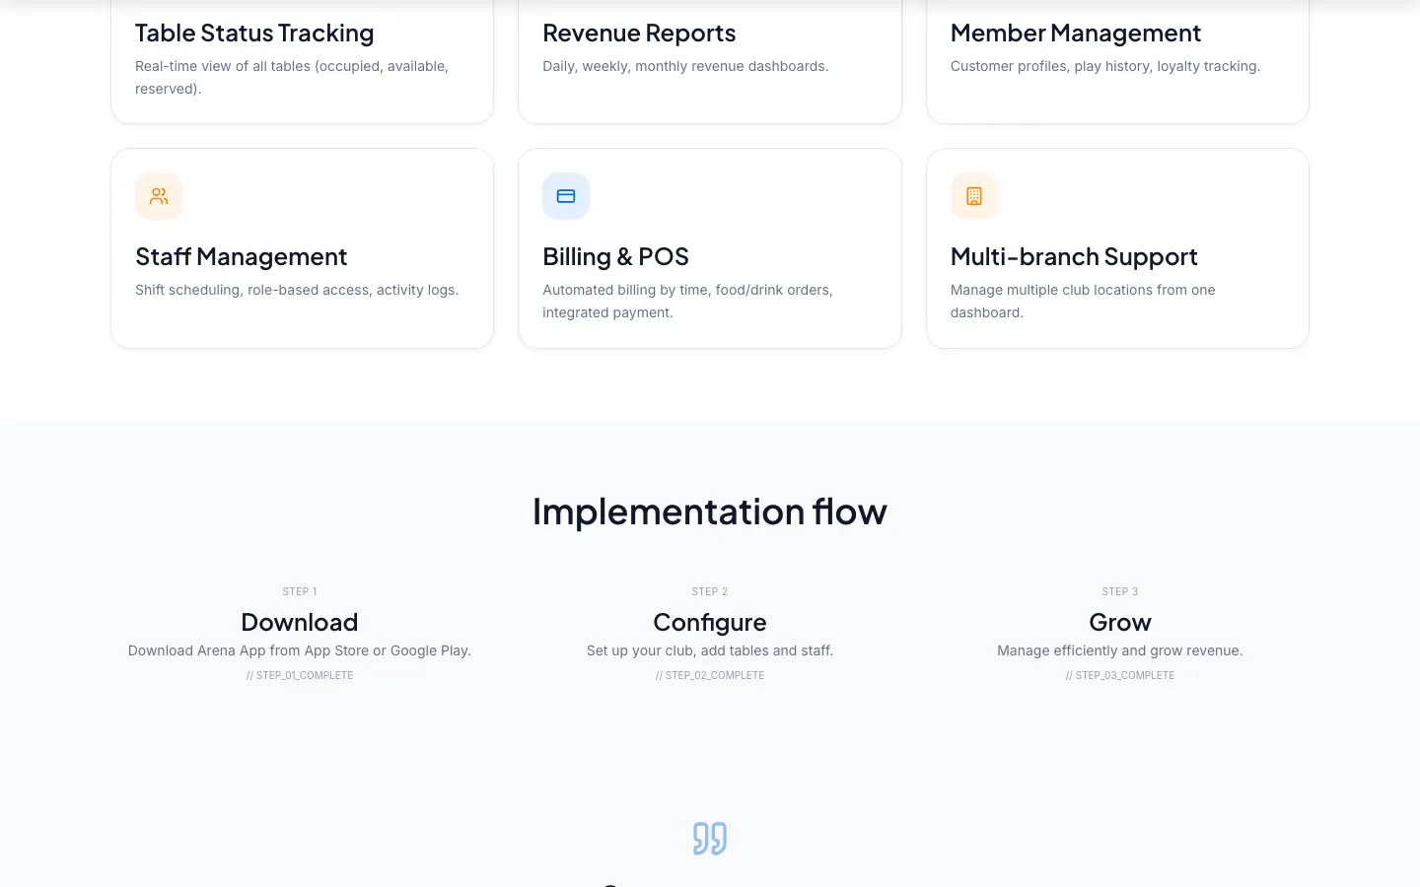Click 'Shift scheduling, role-based access' description

point(297,290)
